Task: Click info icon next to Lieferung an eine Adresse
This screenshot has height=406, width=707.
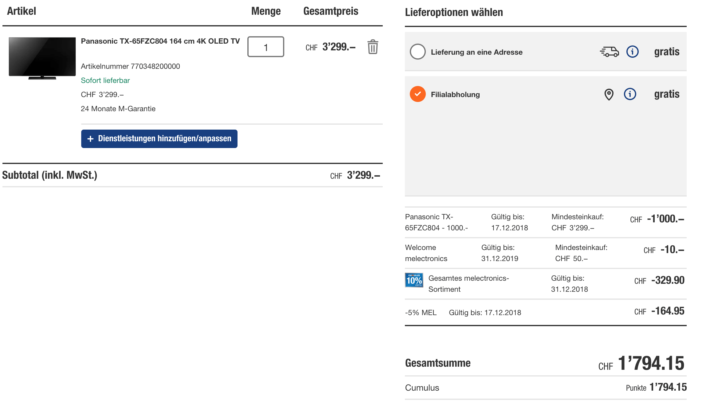Action: coord(632,52)
